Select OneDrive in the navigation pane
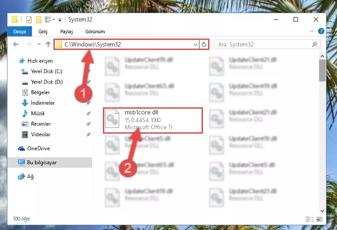Screen dimensions: 337x230 tap(39, 149)
